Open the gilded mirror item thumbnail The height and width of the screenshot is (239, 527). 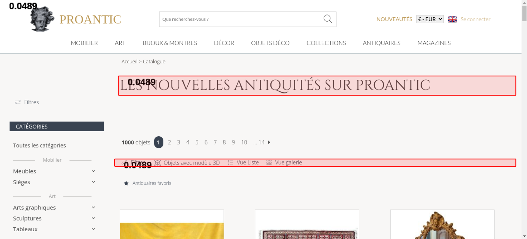pyautogui.click(x=442, y=225)
